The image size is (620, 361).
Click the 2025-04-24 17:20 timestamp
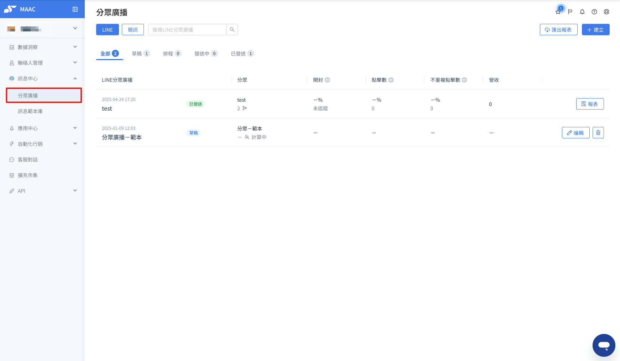[119, 100]
